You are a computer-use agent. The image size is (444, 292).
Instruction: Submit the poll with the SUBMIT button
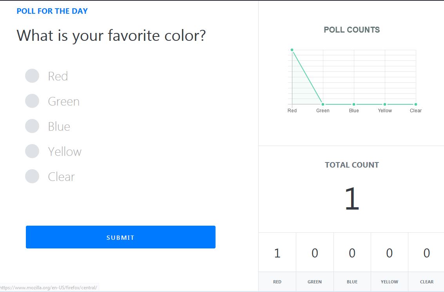click(x=121, y=237)
